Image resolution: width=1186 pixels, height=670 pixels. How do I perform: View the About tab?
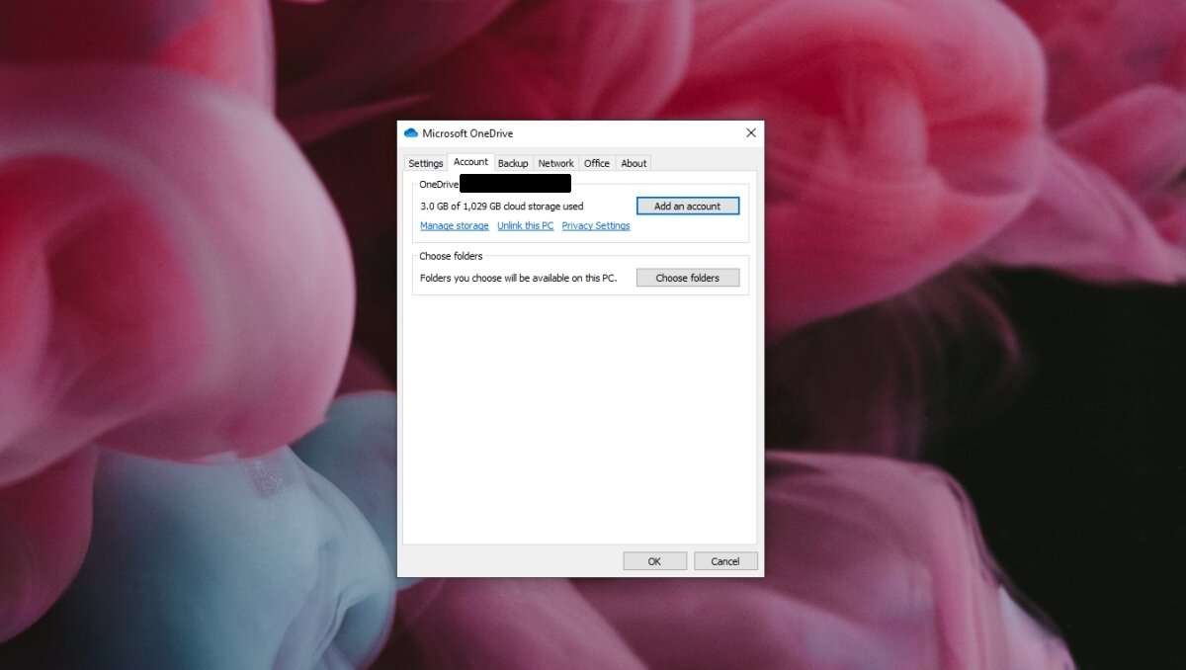coord(633,163)
